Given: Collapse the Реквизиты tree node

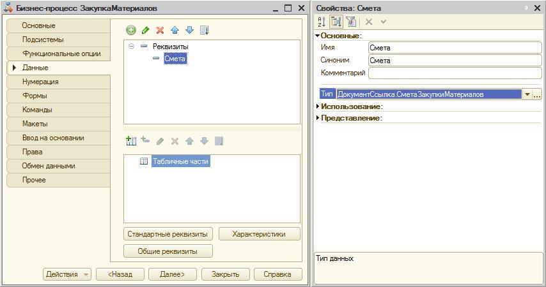Looking at the screenshot, I should pos(131,46).
